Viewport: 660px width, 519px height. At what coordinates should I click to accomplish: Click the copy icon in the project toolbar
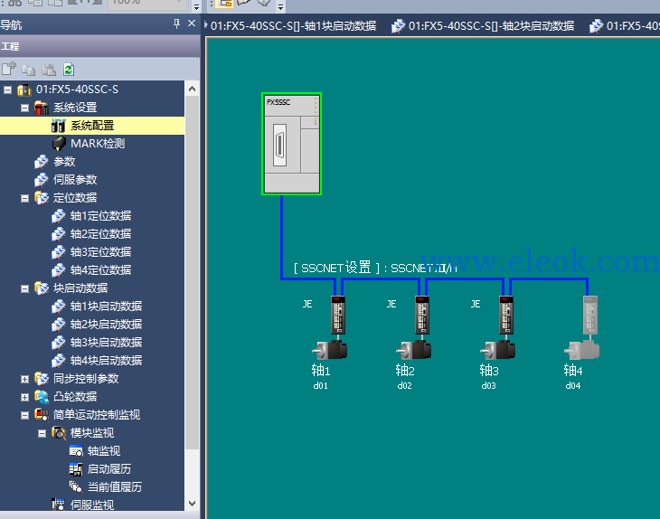point(29,70)
